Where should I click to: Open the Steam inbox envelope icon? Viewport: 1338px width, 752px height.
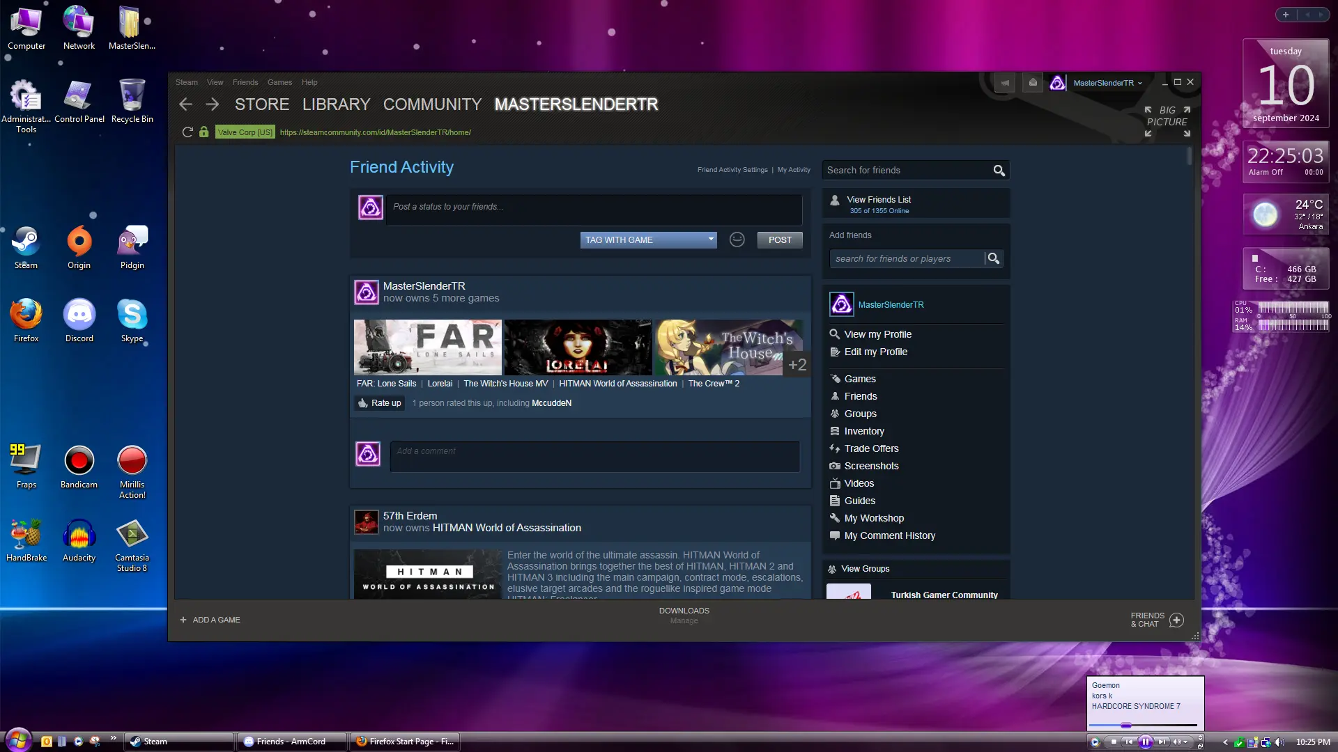pos(1033,83)
